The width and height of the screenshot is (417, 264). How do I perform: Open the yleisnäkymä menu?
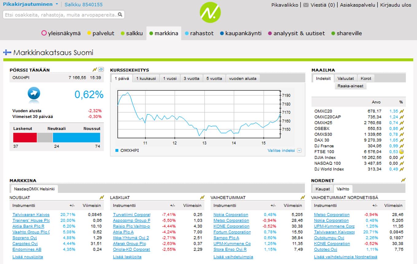click(61, 33)
